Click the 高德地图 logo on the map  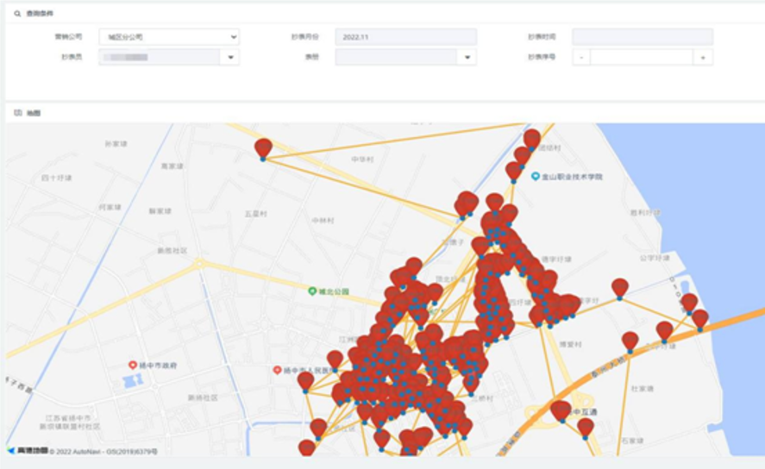click(28, 450)
